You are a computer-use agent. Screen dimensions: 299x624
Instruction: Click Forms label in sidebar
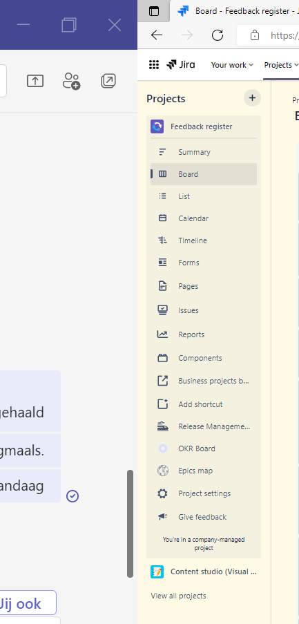pyautogui.click(x=189, y=263)
